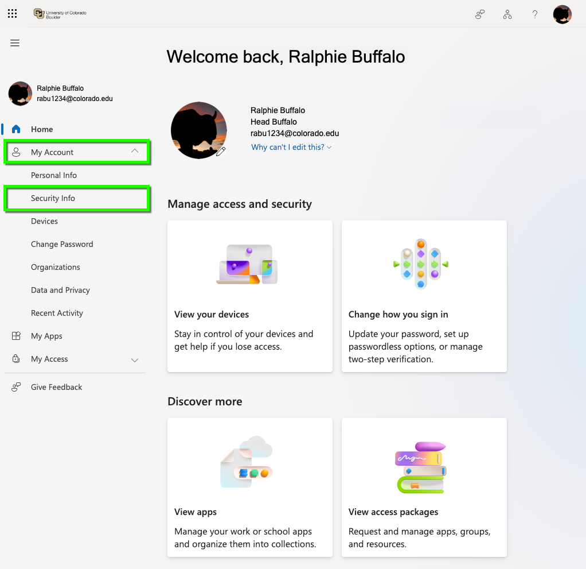Open the app launcher grid icon

point(13,13)
